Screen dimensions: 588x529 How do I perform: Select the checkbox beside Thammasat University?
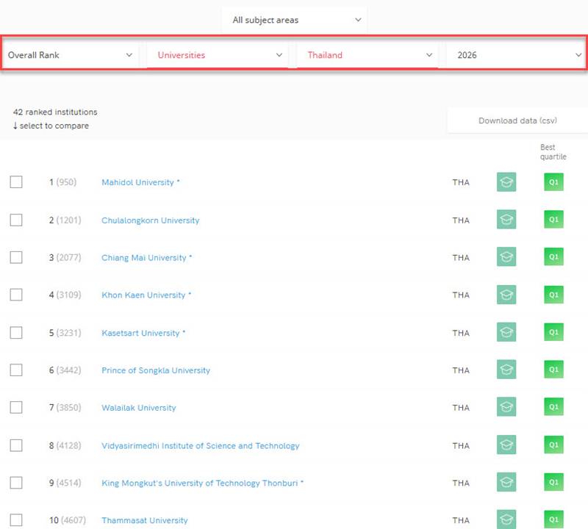tap(16, 520)
